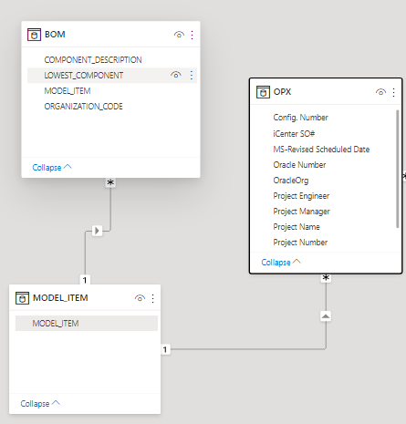Select Project Manager field in OPX

(x=302, y=212)
